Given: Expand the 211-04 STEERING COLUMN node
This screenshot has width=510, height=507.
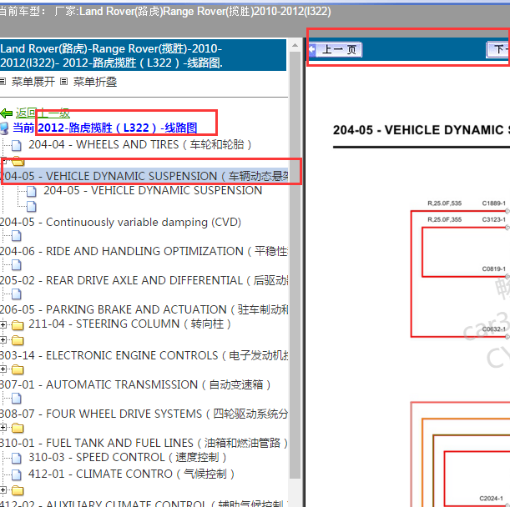Looking at the screenshot, I should 3,324.
